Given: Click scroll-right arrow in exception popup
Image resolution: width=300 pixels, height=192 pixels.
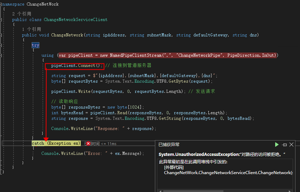Looking at the screenshot, I should [x=290, y=191].
